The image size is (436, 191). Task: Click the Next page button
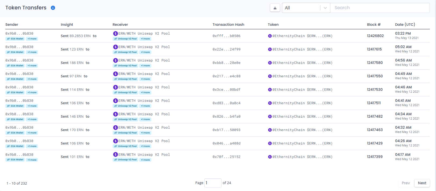click(x=422, y=183)
